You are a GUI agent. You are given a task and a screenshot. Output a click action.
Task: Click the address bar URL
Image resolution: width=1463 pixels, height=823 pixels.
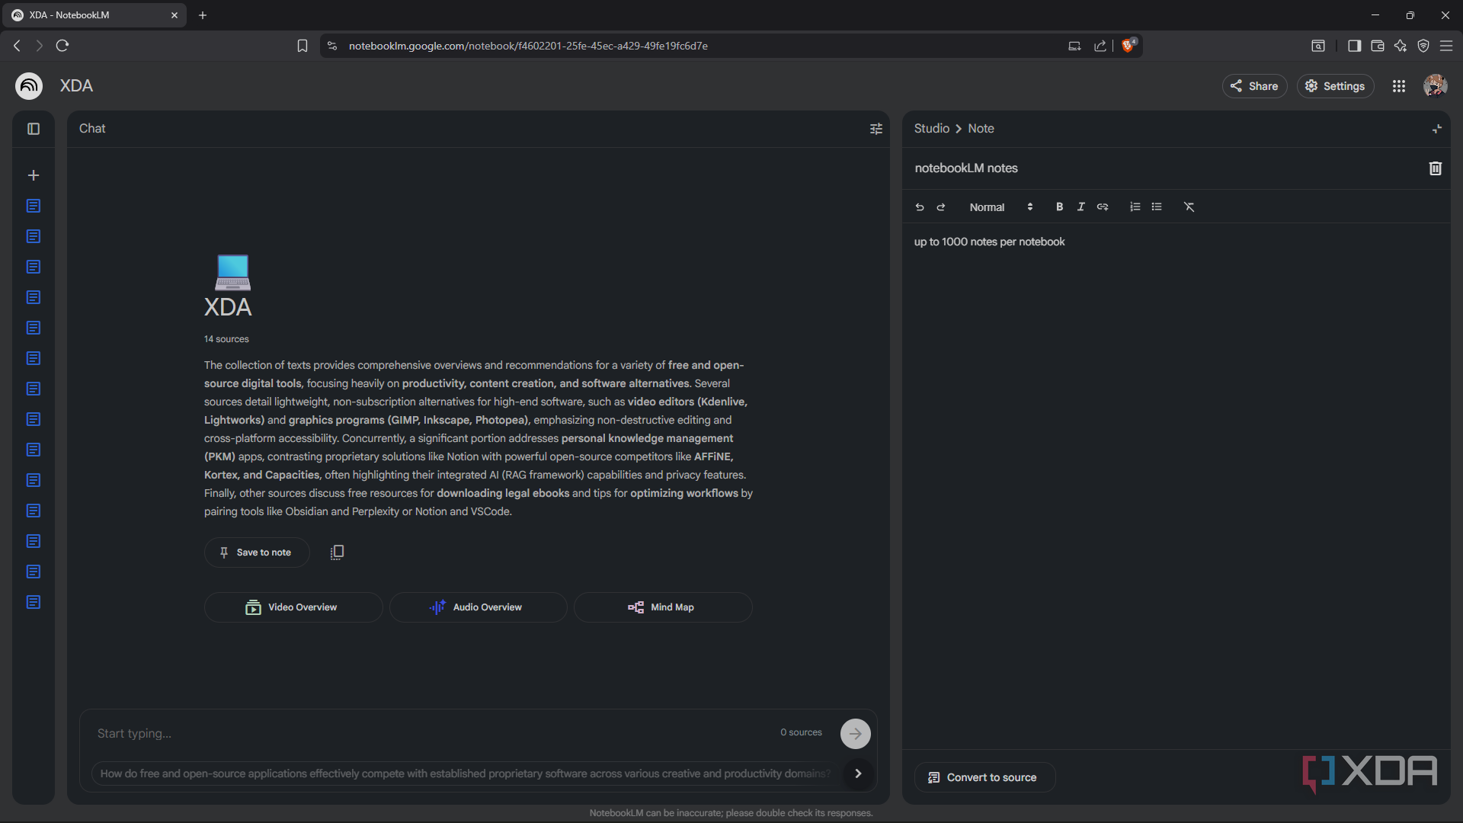point(528,46)
